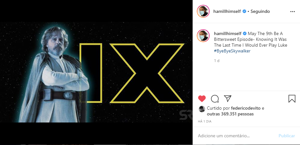300x145 pixels.
Task: View the outras 369.351 pessoas likes list
Action: [230, 114]
